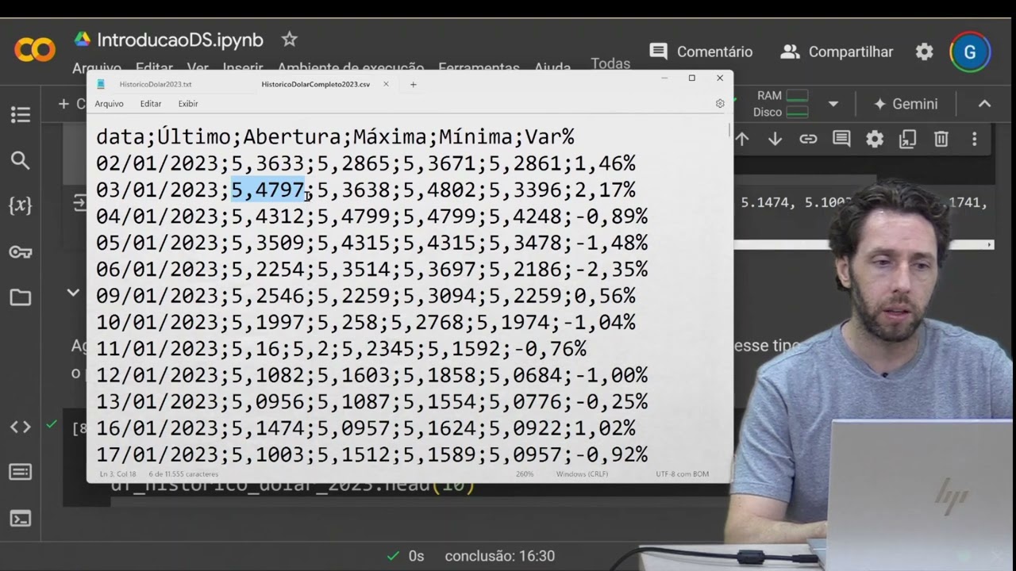This screenshot has width=1016, height=571.
Task: Open cell editor settings gear
Action: point(875,140)
